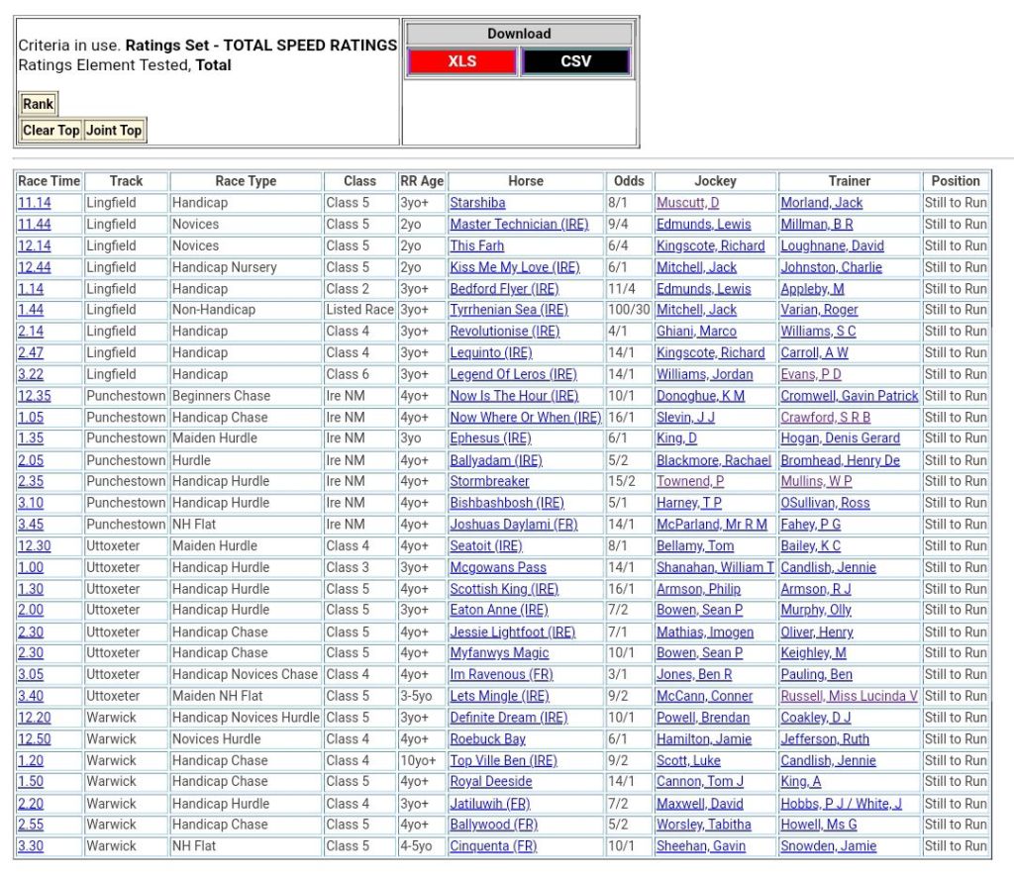Image resolution: width=1014 pixels, height=875 pixels.
Task: Select jockey Townend, P
Action: (x=689, y=481)
